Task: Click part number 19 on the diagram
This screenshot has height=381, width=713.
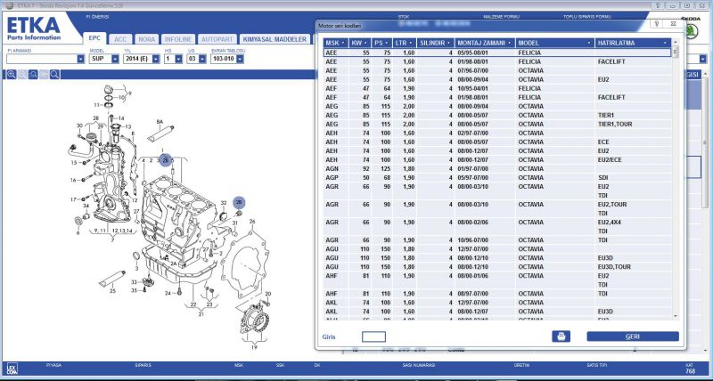Action: click(x=254, y=347)
